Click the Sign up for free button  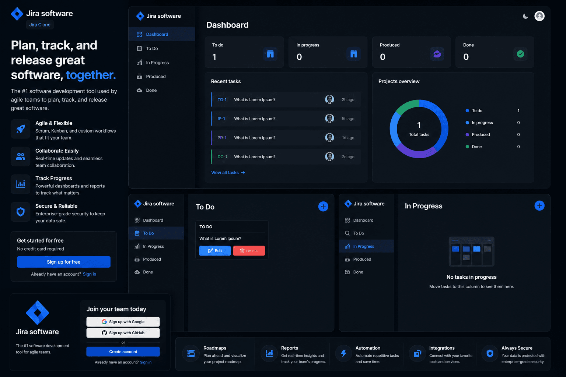tap(64, 262)
